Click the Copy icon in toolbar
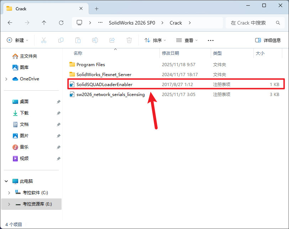Viewport: 289px width, 229px height. (x=61, y=41)
